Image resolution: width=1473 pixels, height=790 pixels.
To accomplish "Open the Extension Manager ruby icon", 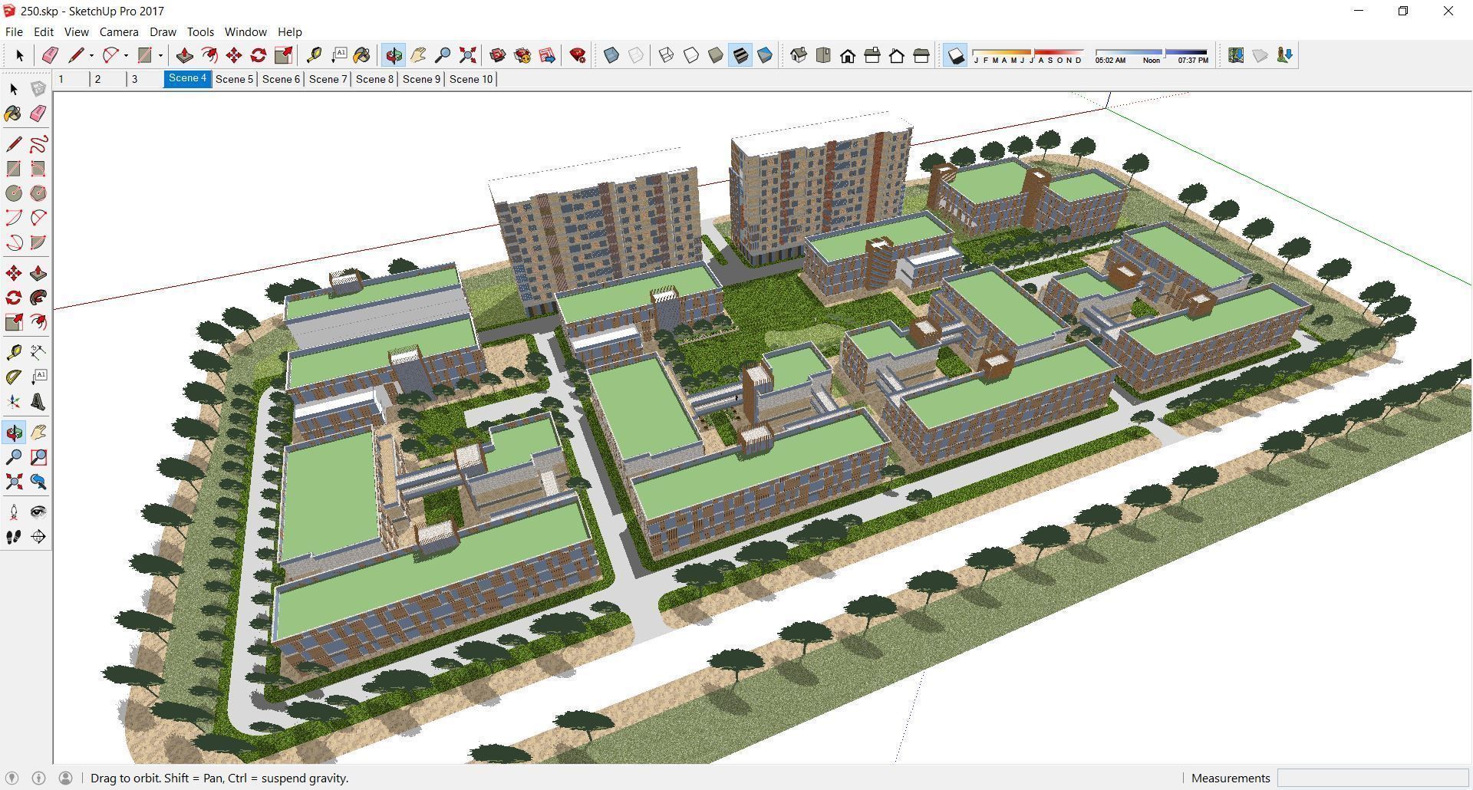I will 578,55.
